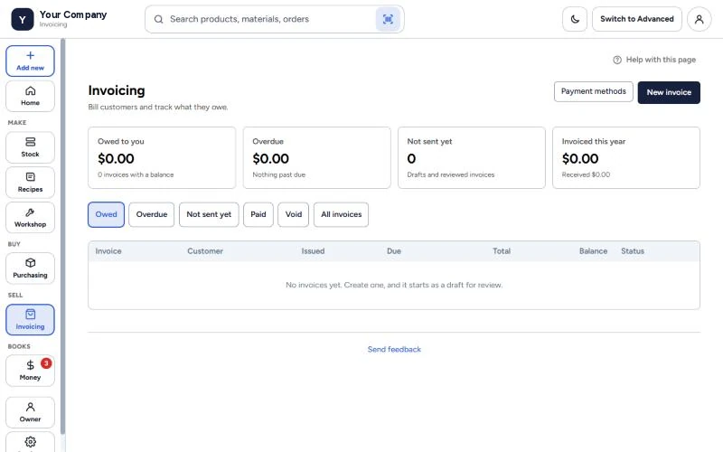Select the Not sent yet tab

[209, 214]
